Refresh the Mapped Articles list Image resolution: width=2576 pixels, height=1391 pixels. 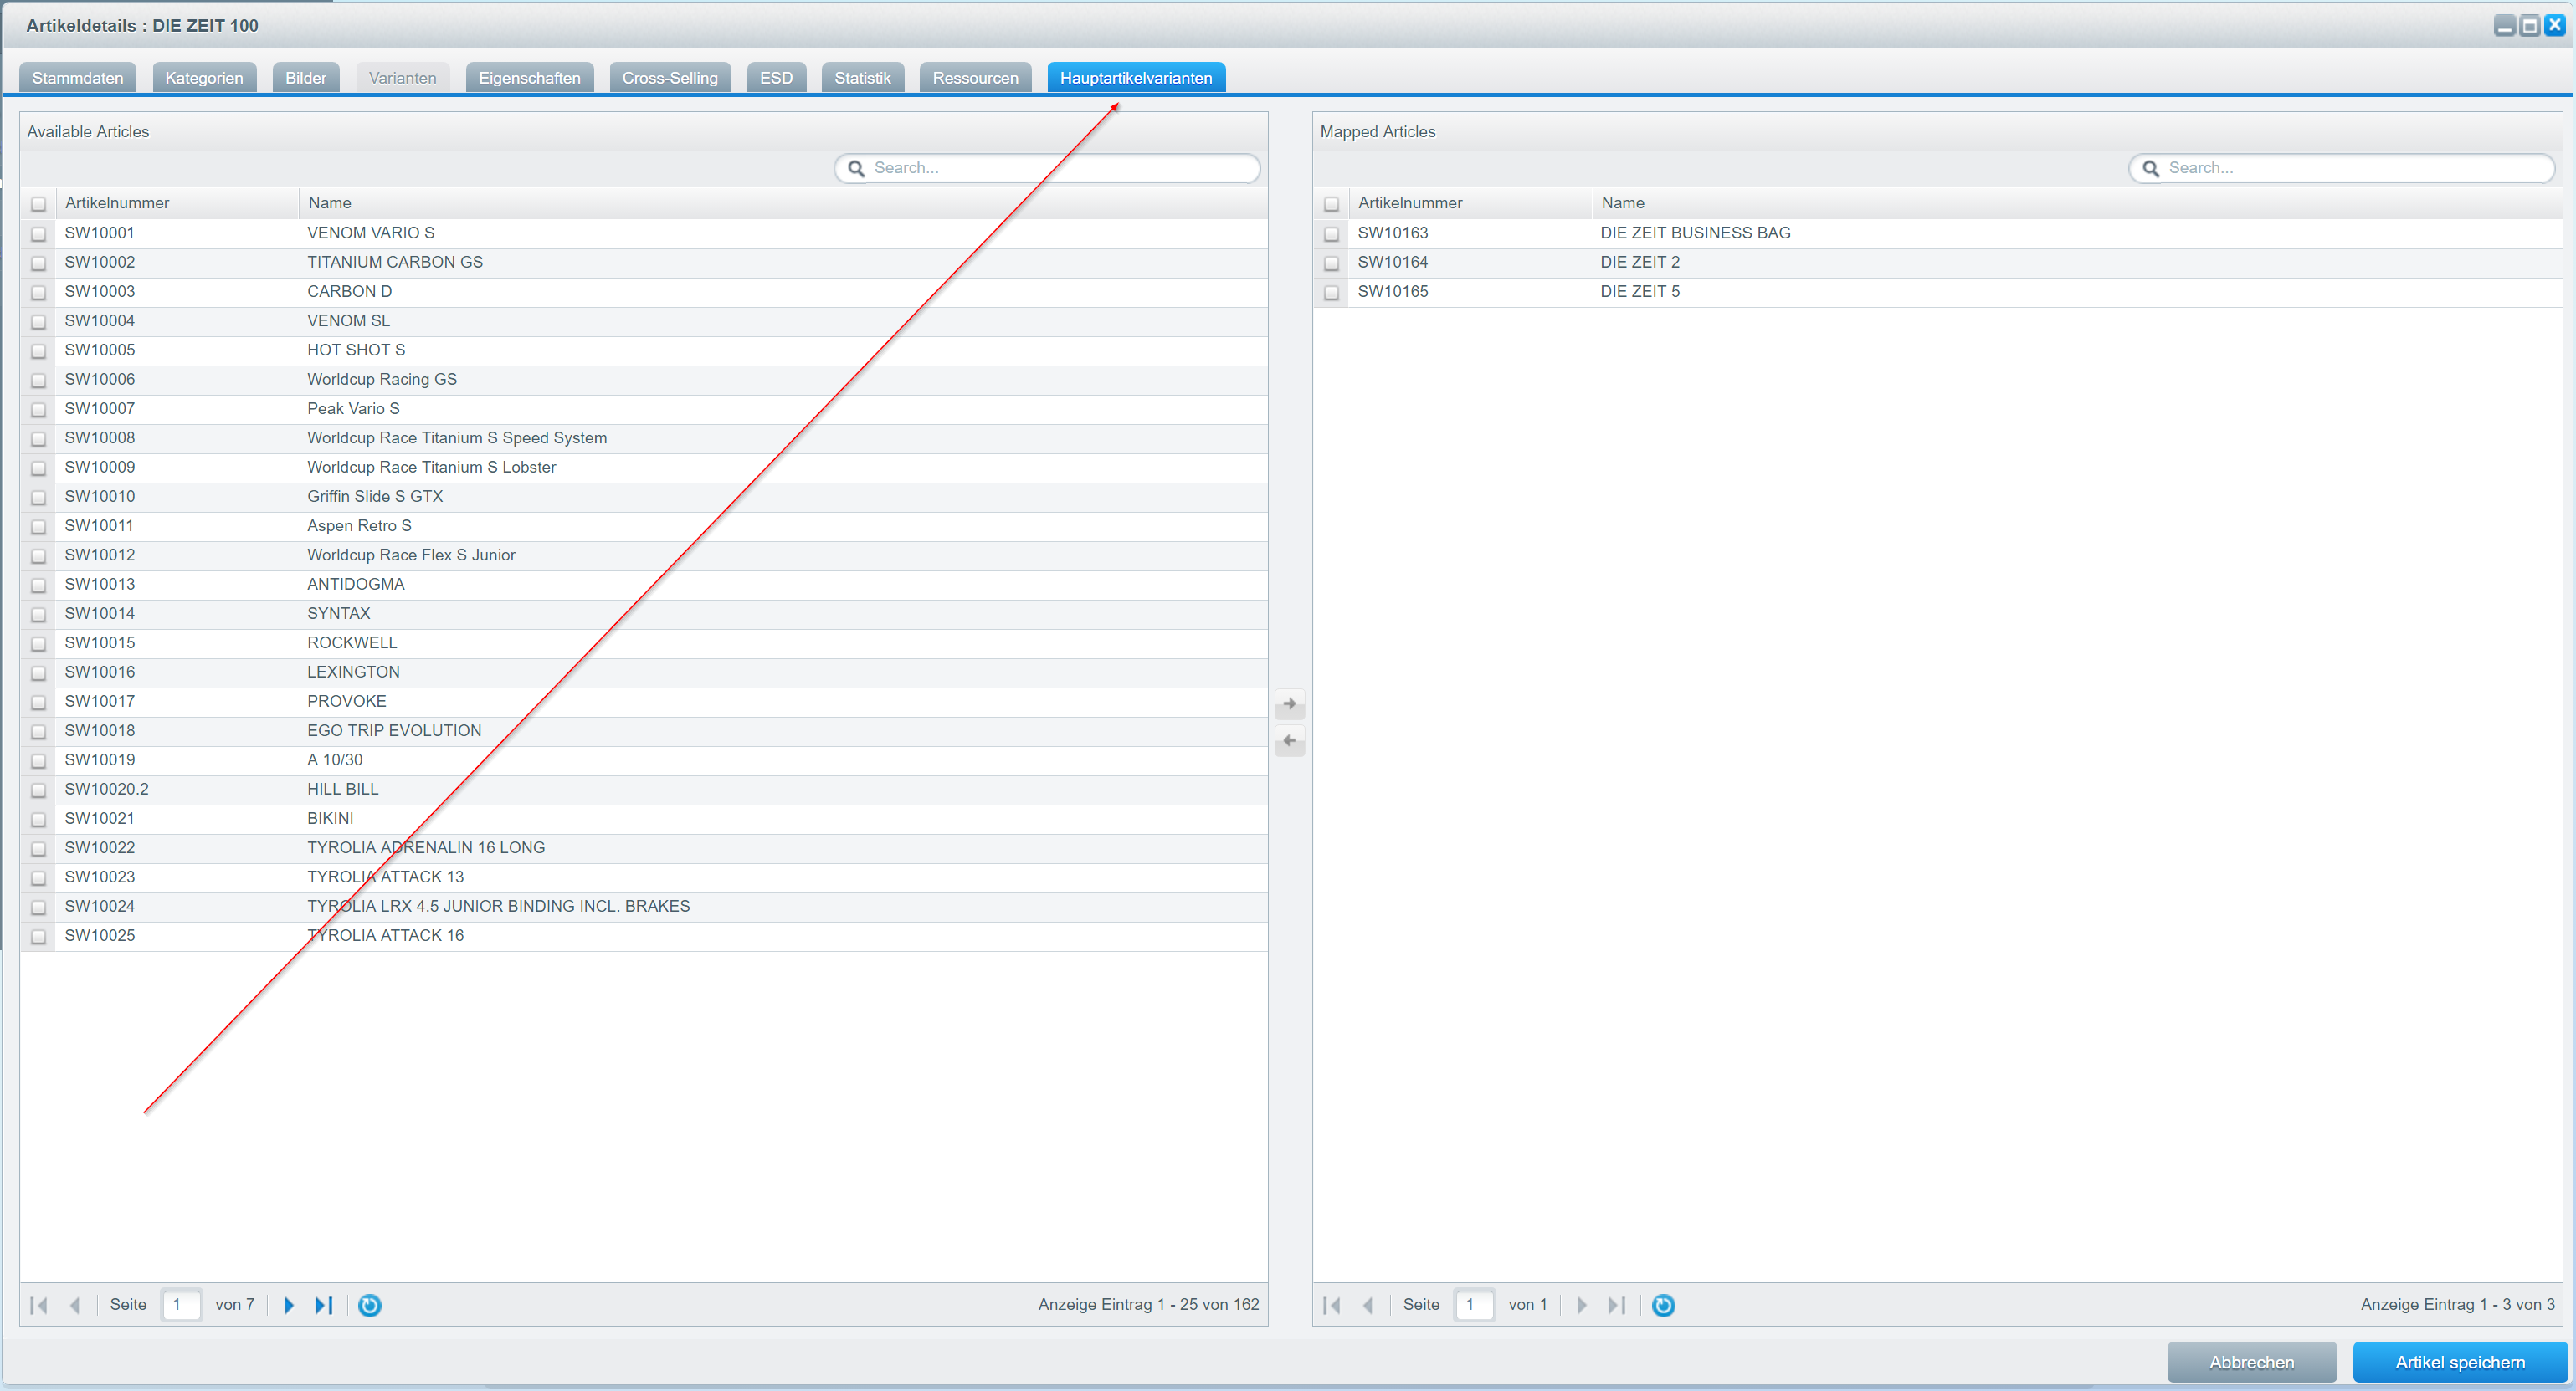[1663, 1305]
